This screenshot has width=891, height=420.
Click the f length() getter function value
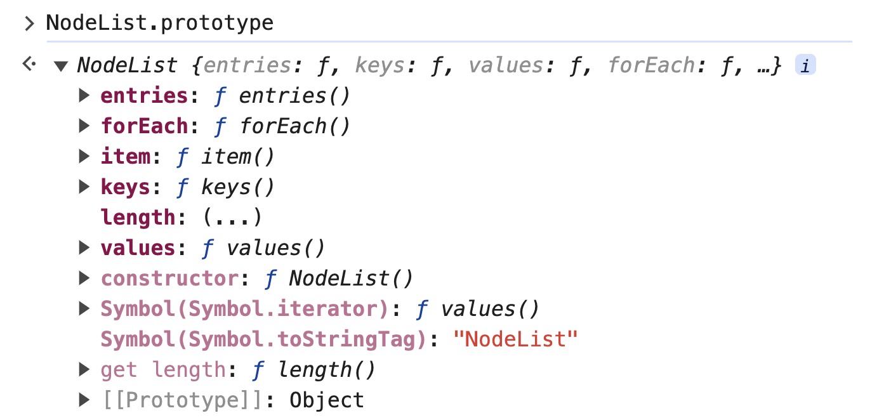(313, 370)
